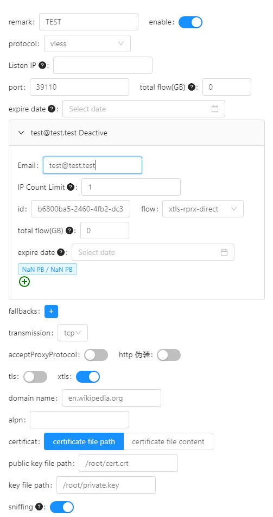273x517 pixels.
Task: Click the blue plus fallbacks button
Action: pos(52,312)
